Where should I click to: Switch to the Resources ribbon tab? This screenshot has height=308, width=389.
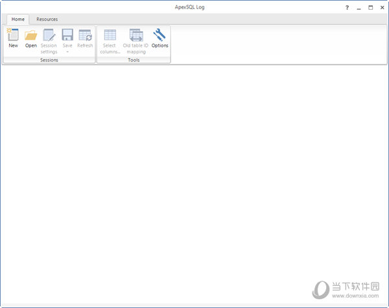coord(47,19)
